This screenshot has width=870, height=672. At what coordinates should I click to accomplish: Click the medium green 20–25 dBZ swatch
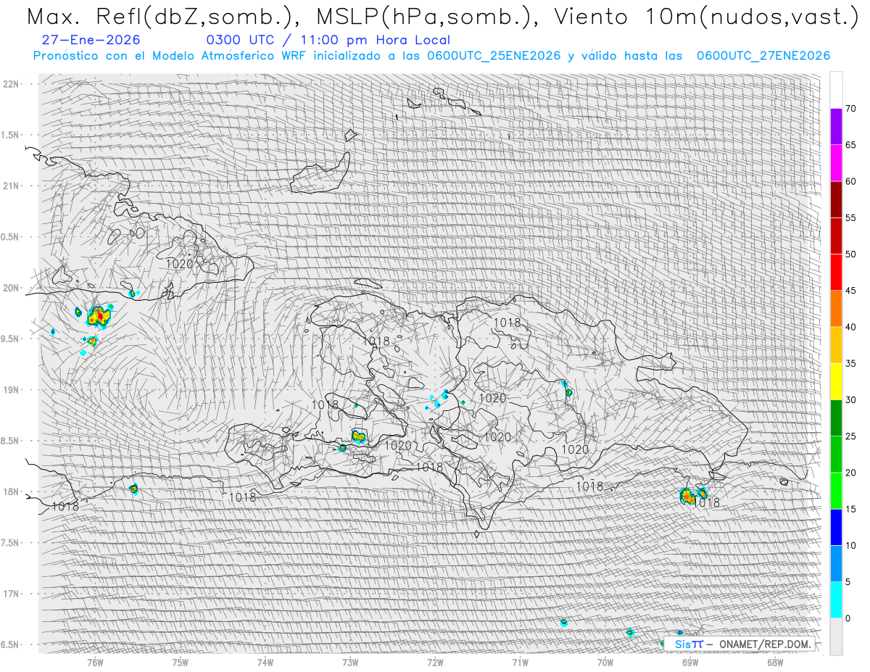(836, 454)
